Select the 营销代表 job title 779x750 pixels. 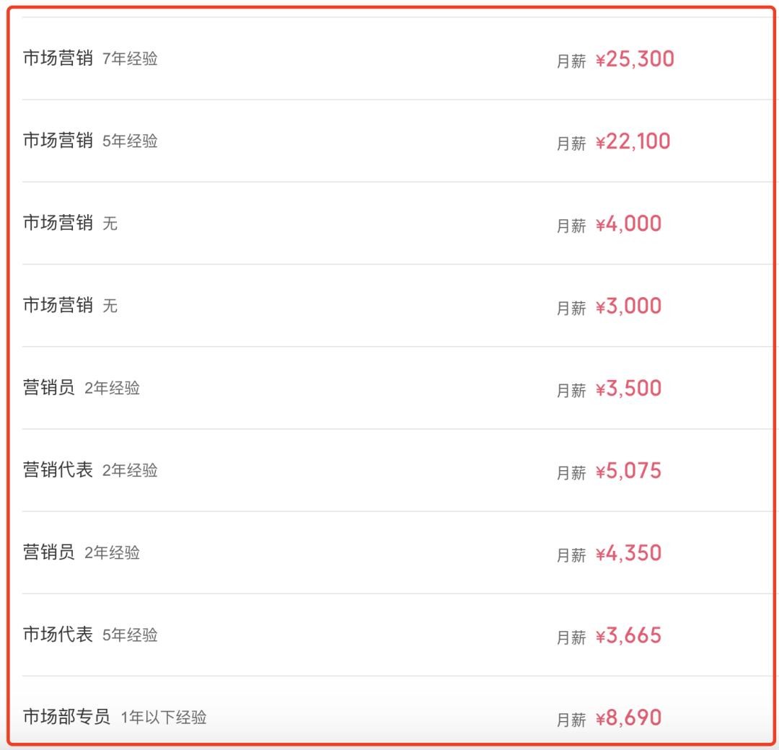pyautogui.click(x=58, y=470)
